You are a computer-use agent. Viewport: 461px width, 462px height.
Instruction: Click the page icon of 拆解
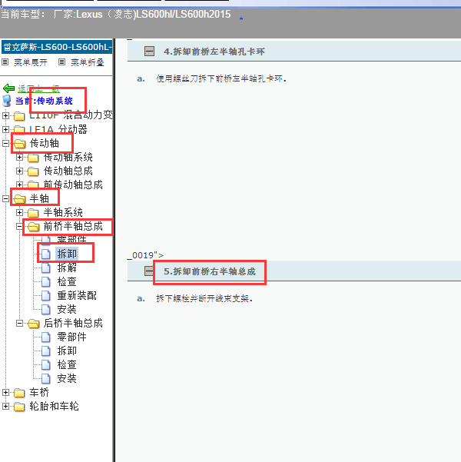(45, 268)
